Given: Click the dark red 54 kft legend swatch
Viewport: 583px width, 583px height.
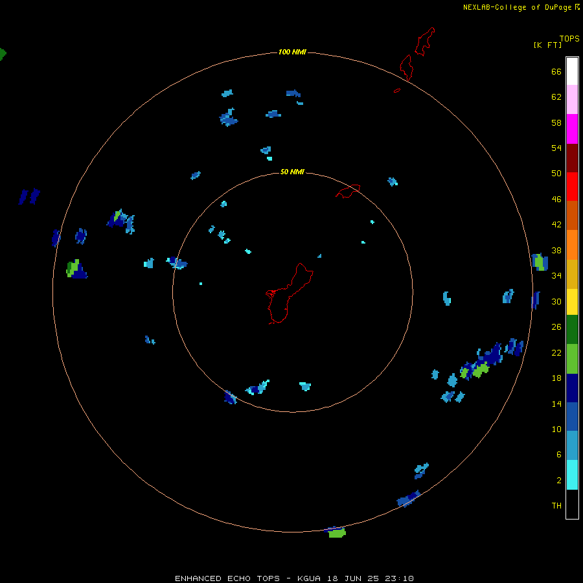Looking at the screenshot, I should coord(572,157).
